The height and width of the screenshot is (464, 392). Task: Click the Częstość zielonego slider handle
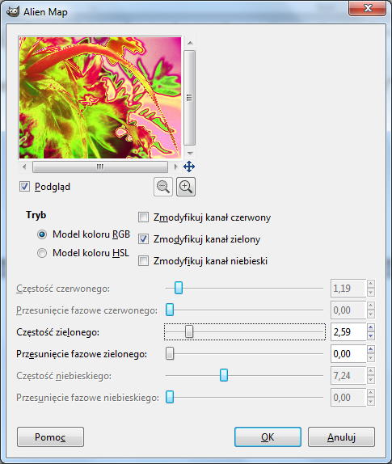[x=189, y=331]
